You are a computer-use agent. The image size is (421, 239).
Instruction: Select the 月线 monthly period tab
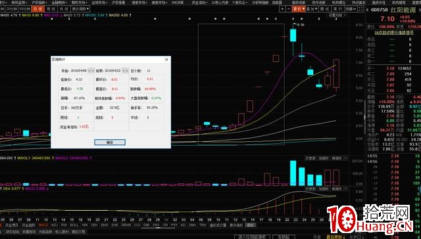click(x=64, y=9)
